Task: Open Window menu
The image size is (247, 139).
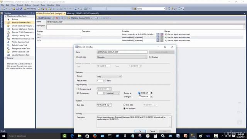Action: tap(51, 5)
